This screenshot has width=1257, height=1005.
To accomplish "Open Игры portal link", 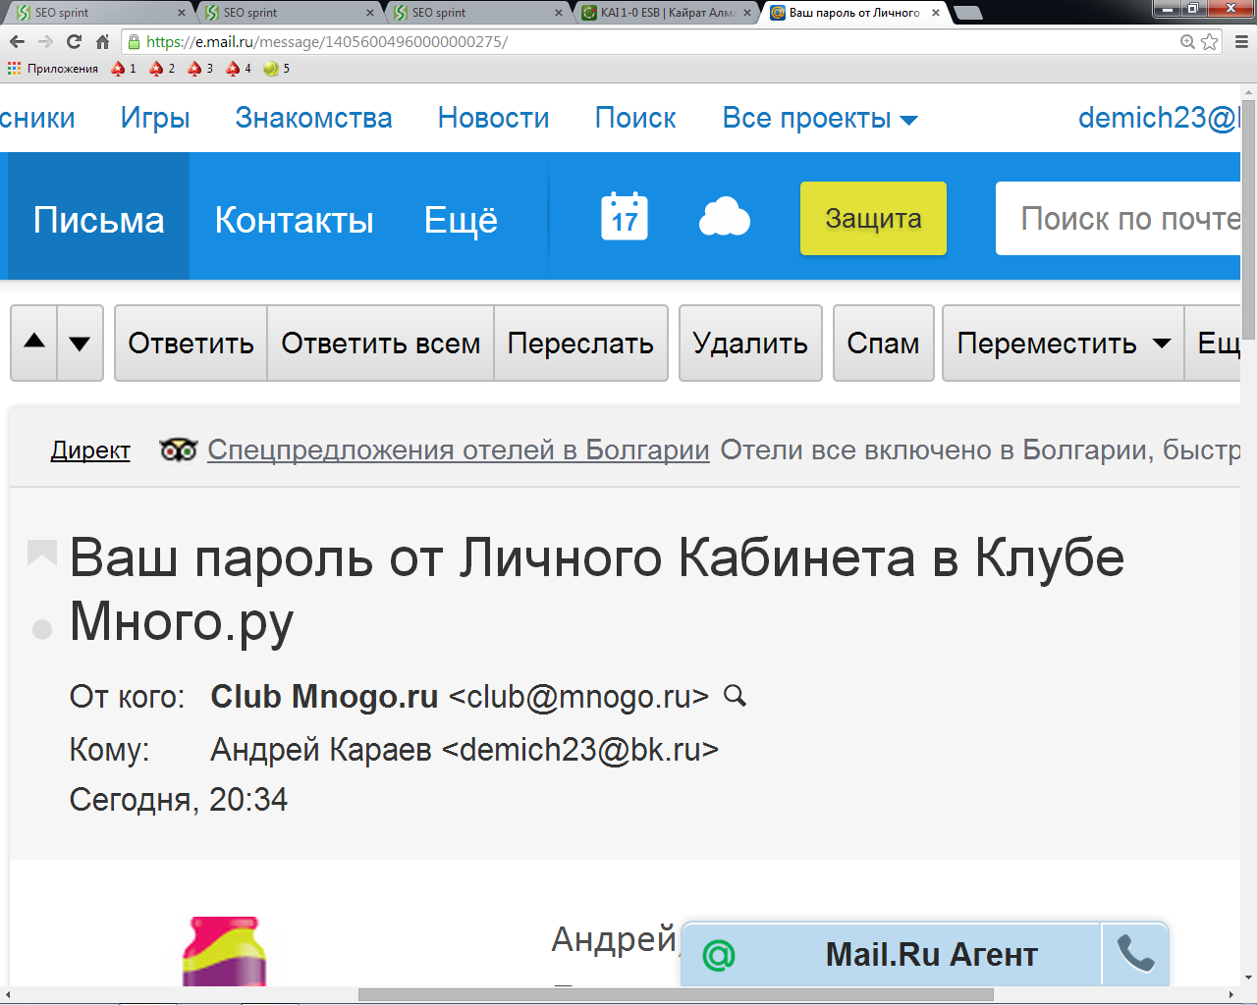I will point(155,118).
